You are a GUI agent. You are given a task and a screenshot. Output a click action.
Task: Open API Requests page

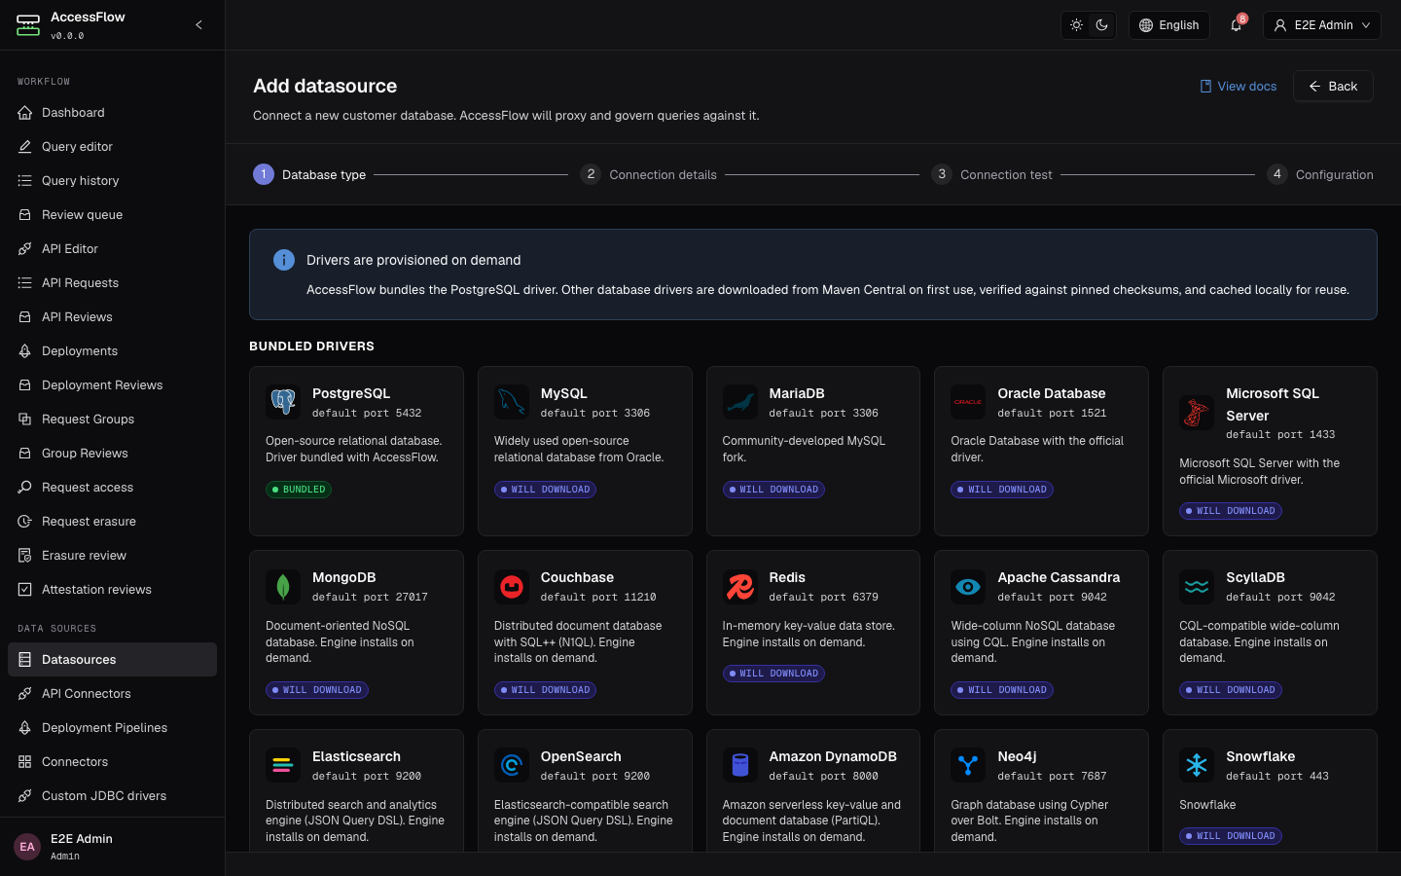(112, 283)
